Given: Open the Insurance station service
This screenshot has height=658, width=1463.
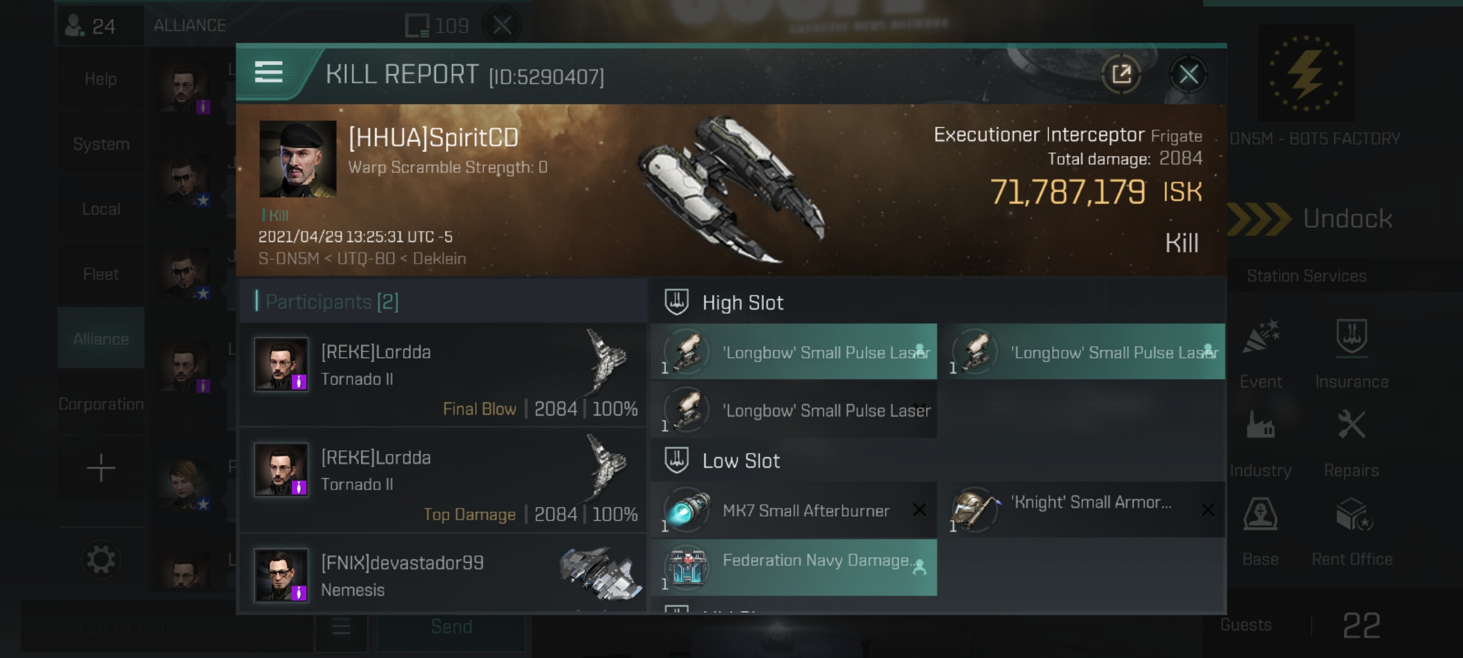Looking at the screenshot, I should tap(1351, 355).
